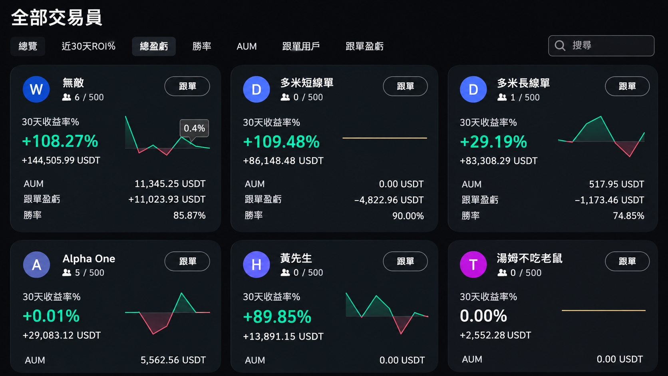Click 跟單 button for 黃先生
This screenshot has width=668, height=376.
tap(405, 261)
